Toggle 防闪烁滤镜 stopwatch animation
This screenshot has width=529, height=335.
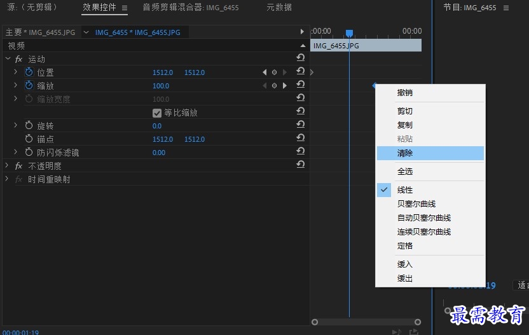29,152
